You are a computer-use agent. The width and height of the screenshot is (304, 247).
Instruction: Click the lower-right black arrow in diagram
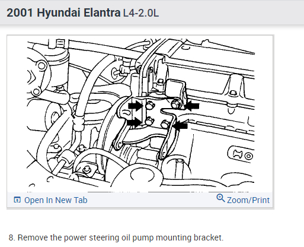[x=181, y=125]
